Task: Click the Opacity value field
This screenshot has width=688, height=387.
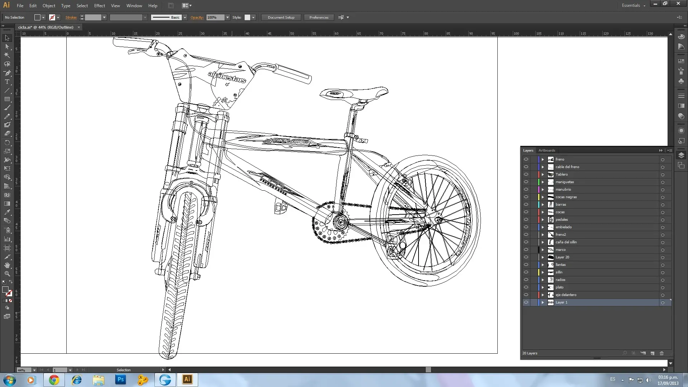Action: (x=215, y=18)
